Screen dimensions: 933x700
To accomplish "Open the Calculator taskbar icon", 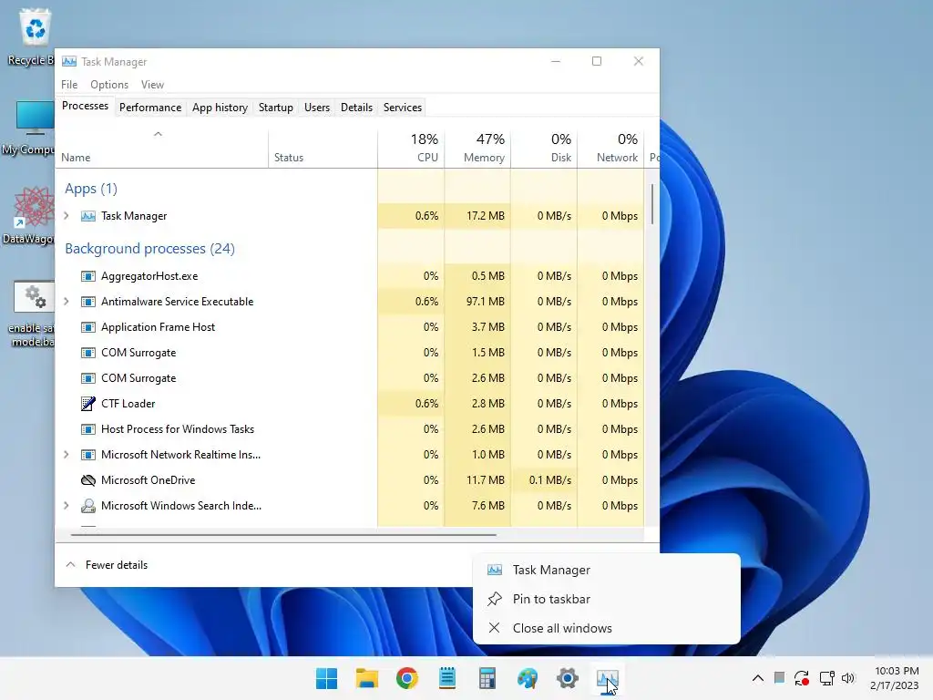I will click(487, 678).
